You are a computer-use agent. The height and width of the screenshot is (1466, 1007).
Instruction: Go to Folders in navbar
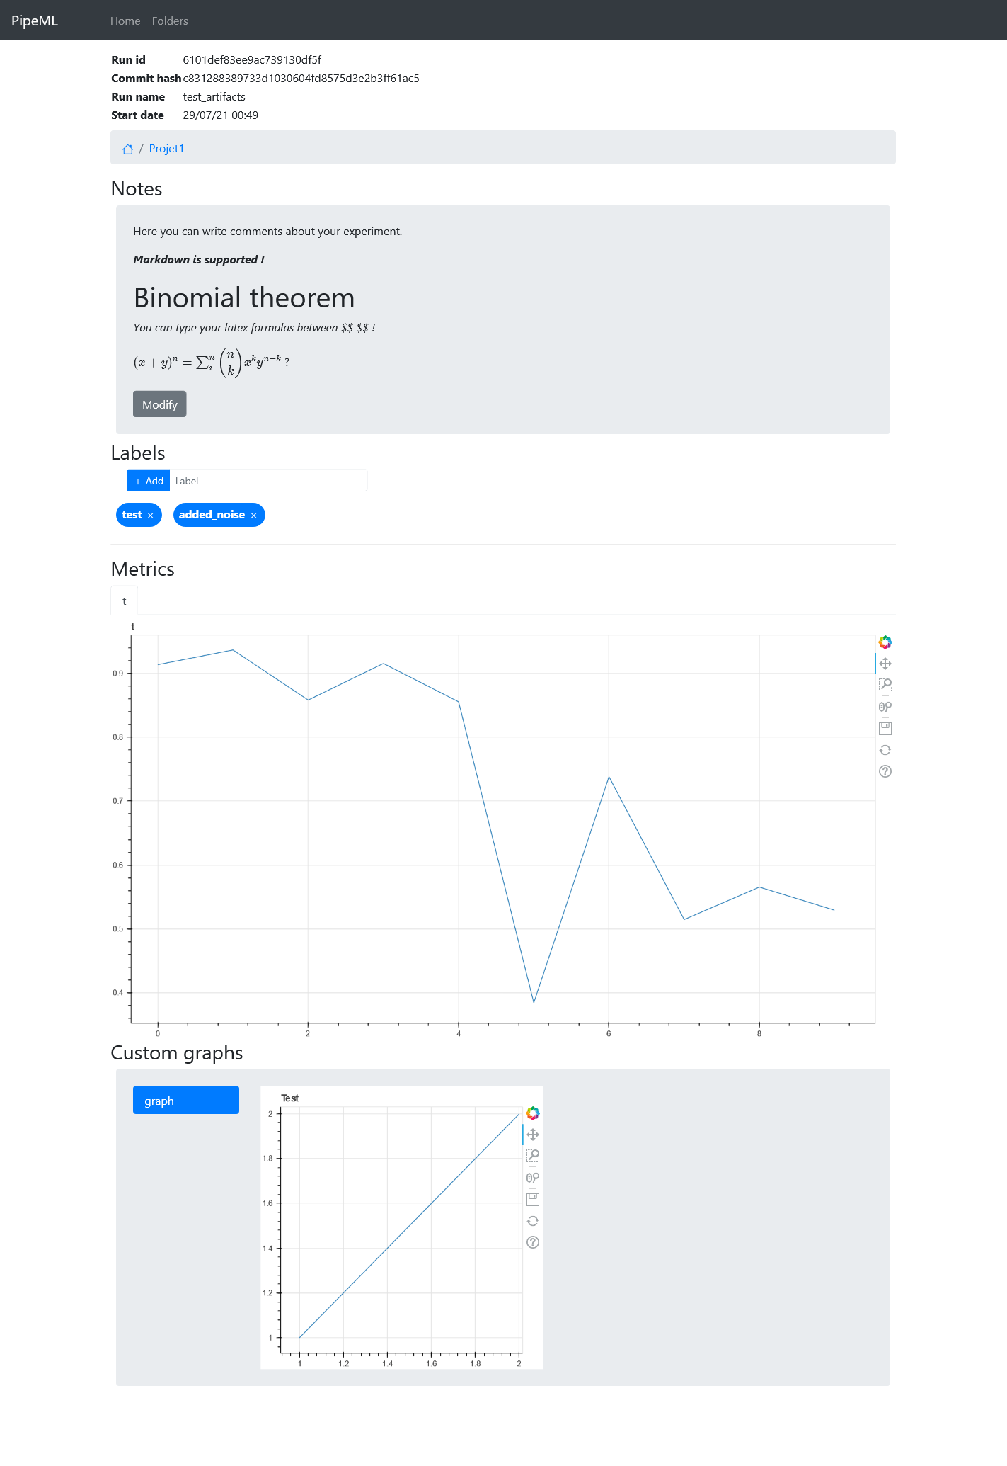tap(170, 21)
